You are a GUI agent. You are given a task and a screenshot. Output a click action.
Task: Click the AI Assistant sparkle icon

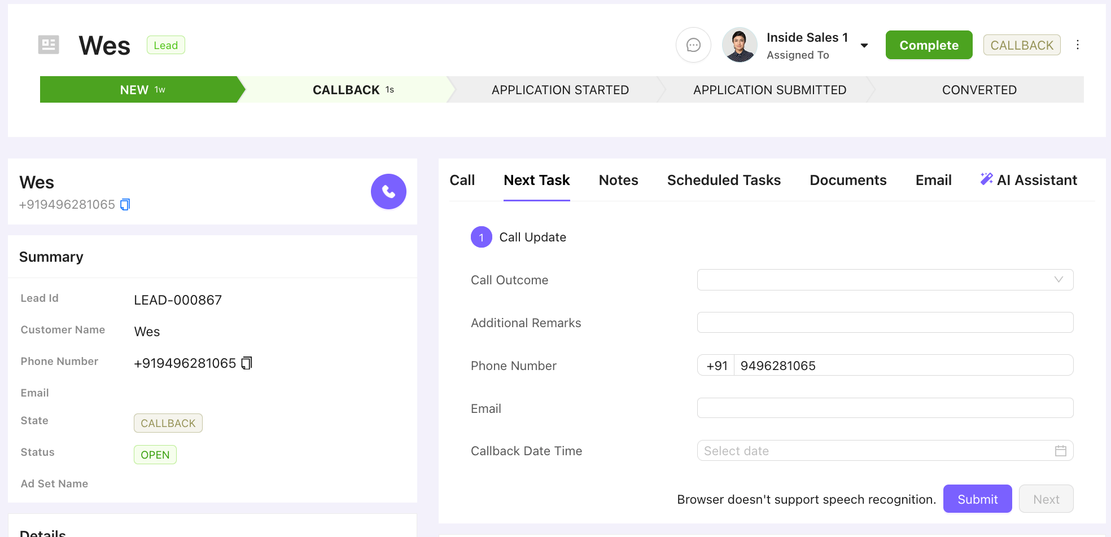[x=986, y=178]
